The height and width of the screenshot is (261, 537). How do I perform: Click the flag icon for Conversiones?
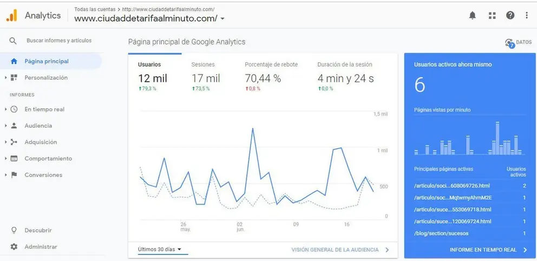[14, 175]
